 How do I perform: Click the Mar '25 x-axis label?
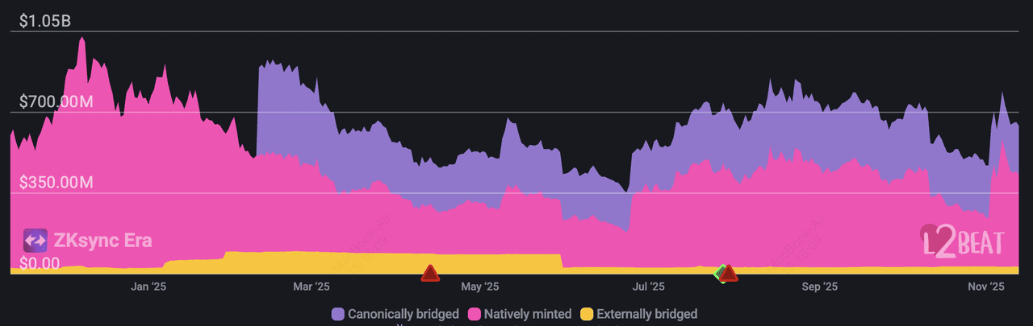pyautogui.click(x=312, y=287)
